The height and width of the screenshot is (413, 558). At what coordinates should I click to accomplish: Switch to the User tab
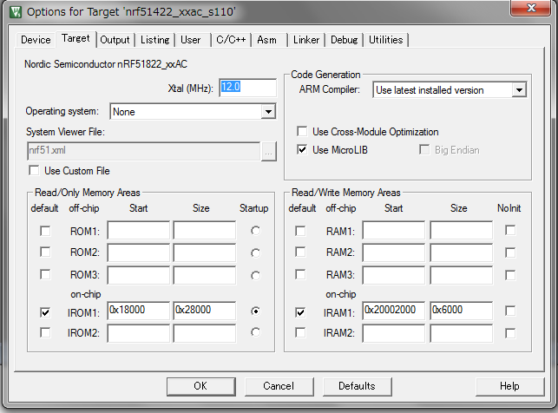coord(191,40)
